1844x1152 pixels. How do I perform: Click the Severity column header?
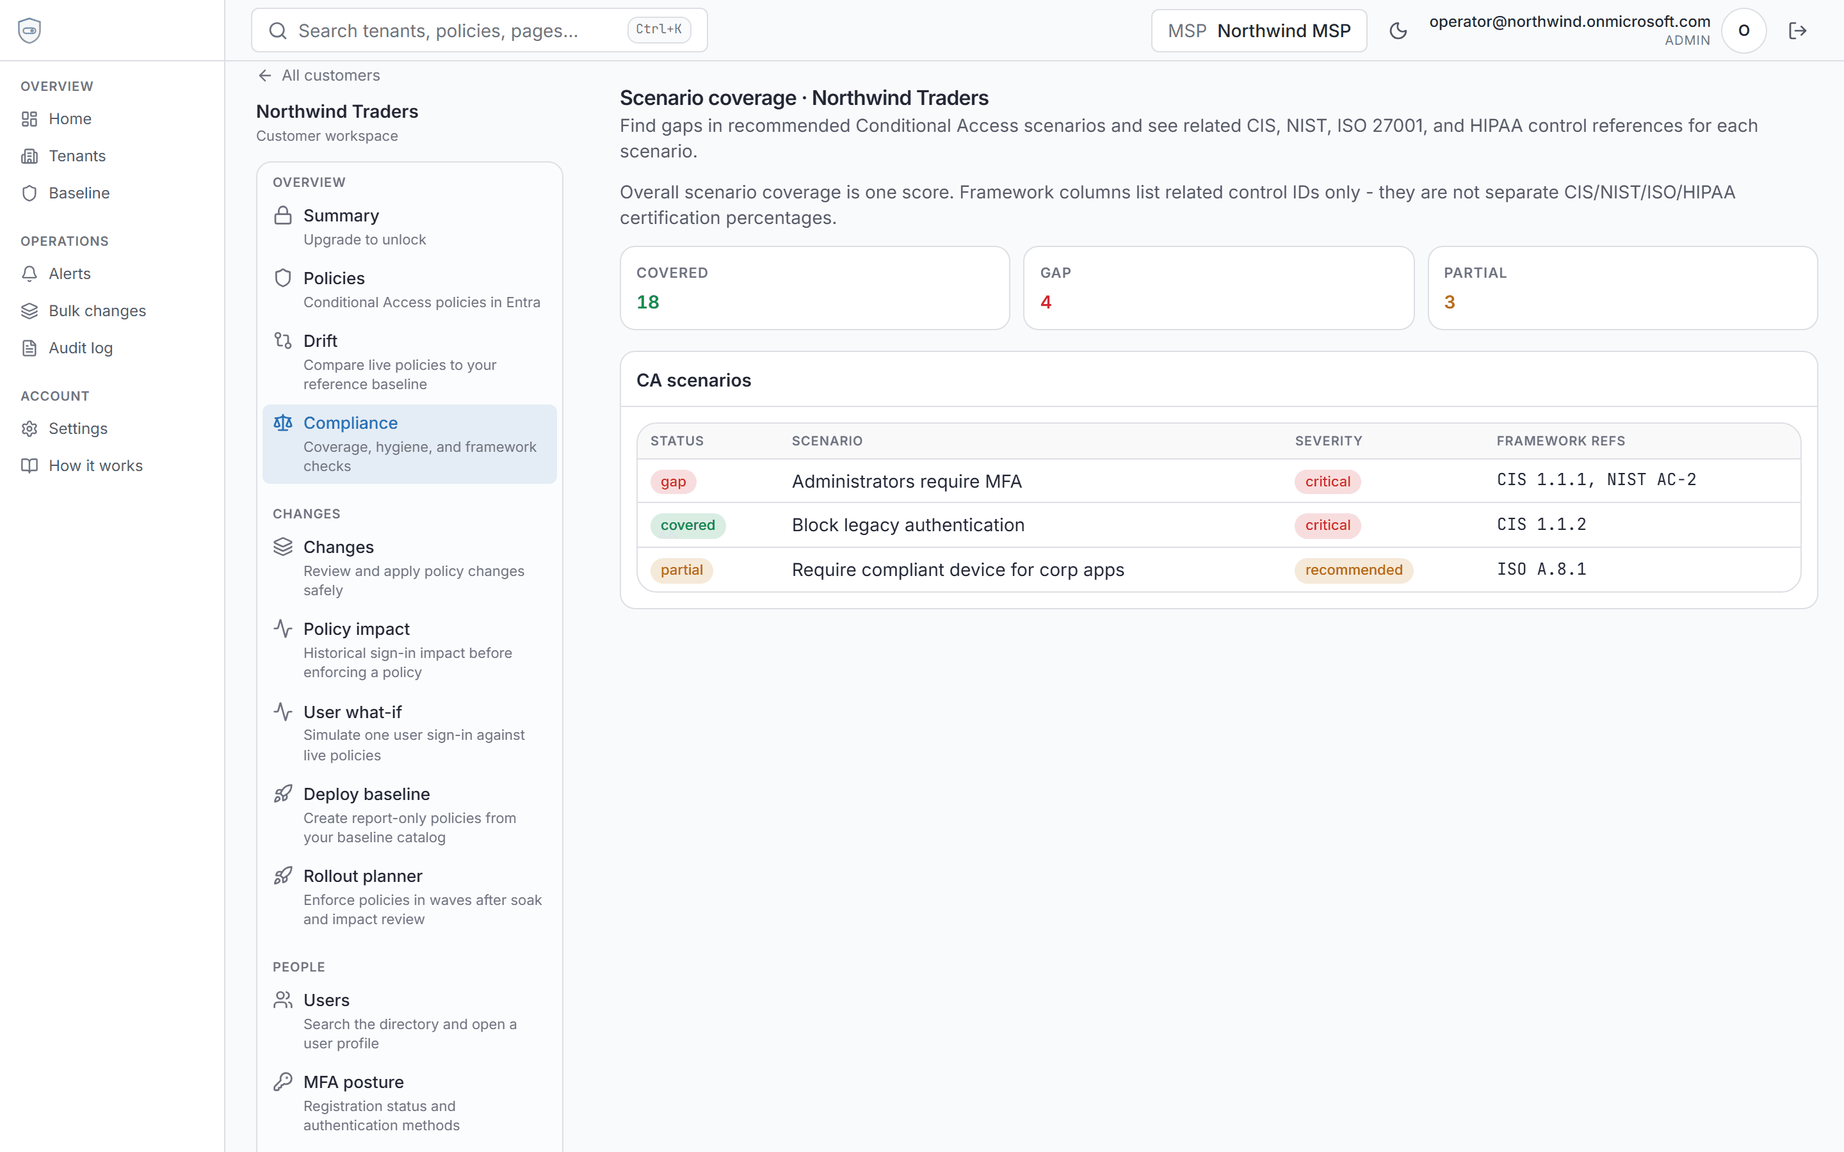1328,441
